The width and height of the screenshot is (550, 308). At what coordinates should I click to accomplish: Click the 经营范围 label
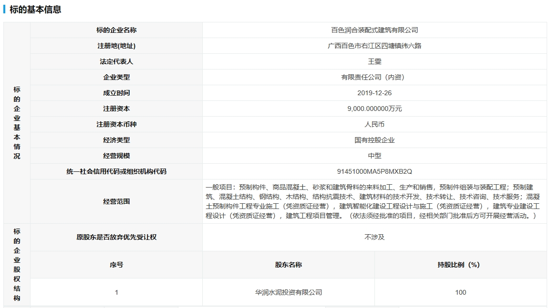[116, 201]
